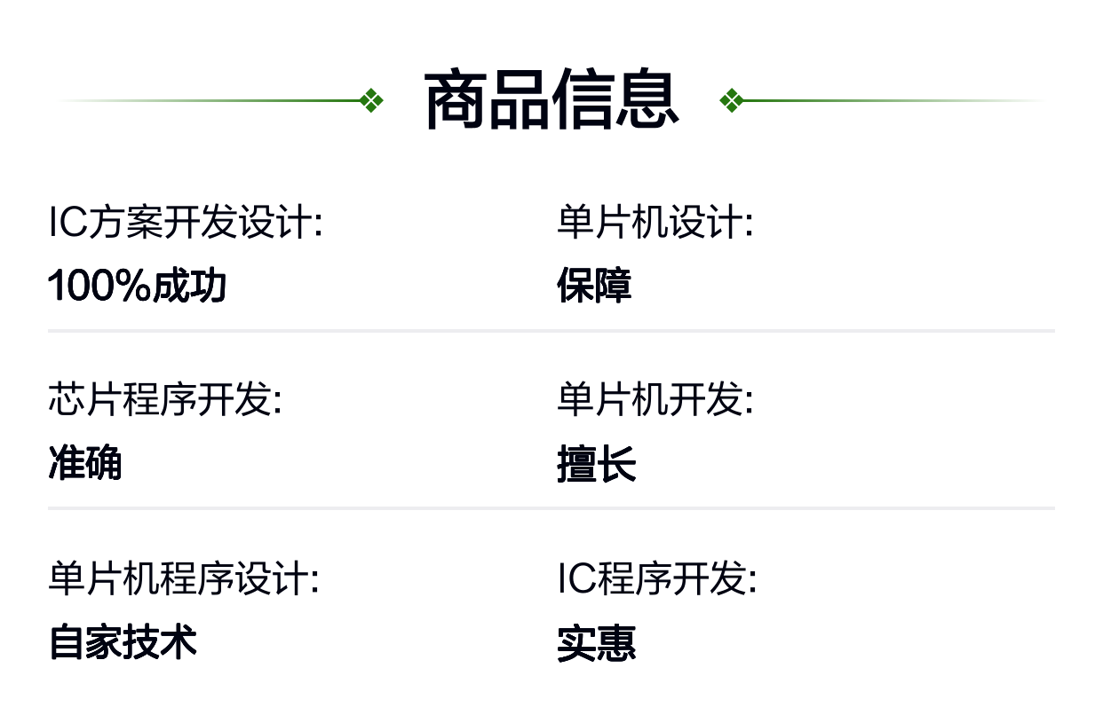Select the IC方案开发设计 label
The image size is (1103, 723).
[185, 223]
